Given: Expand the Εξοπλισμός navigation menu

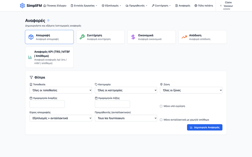Looking at the screenshot, I should [112, 5].
